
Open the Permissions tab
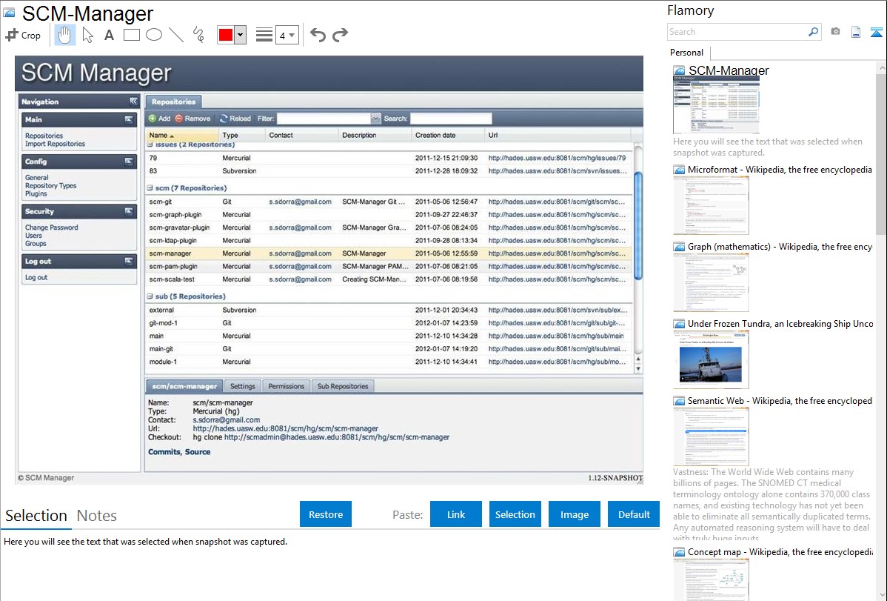(x=287, y=386)
